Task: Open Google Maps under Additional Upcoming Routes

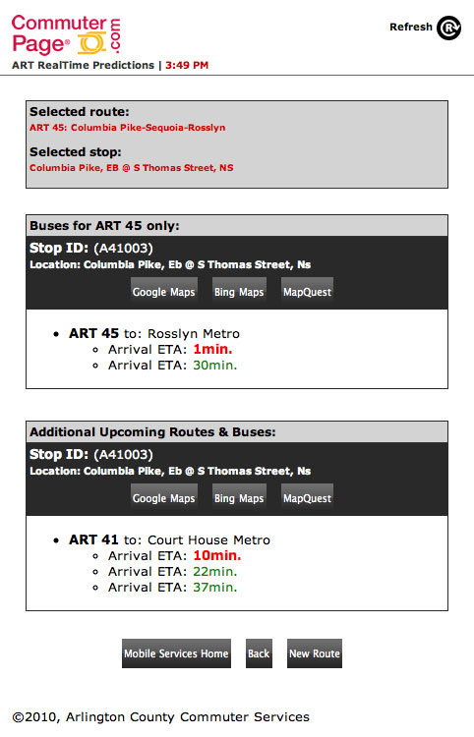Action: [x=163, y=498]
